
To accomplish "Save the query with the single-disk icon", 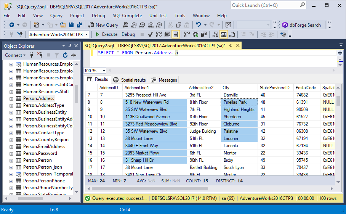I will coord(71,25).
